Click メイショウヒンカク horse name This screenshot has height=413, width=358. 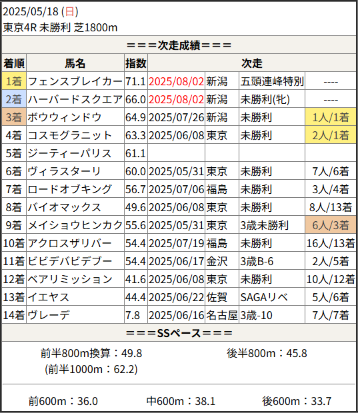click(x=75, y=225)
